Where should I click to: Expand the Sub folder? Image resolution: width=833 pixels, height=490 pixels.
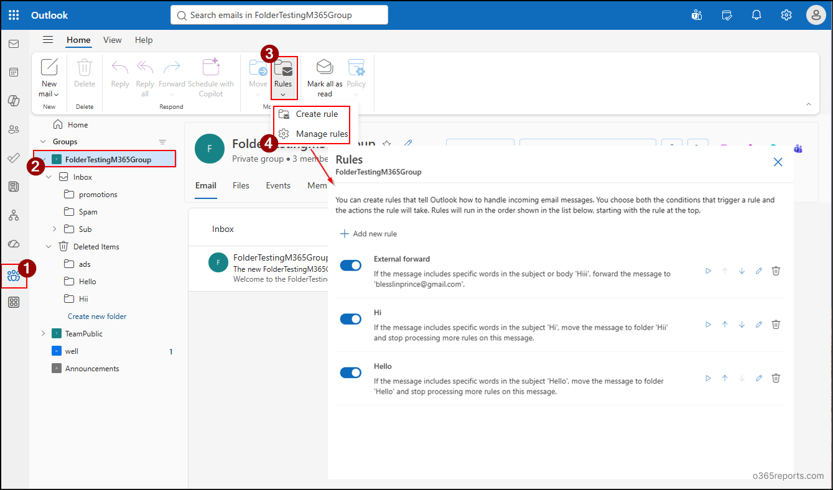tap(54, 229)
